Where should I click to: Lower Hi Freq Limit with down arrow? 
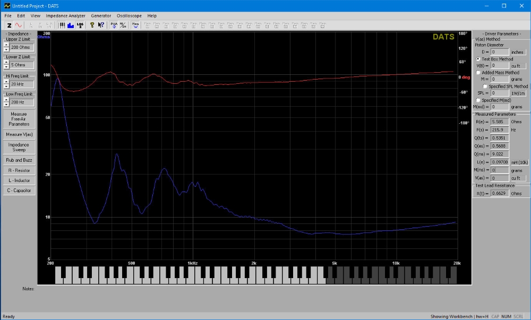coord(6,87)
